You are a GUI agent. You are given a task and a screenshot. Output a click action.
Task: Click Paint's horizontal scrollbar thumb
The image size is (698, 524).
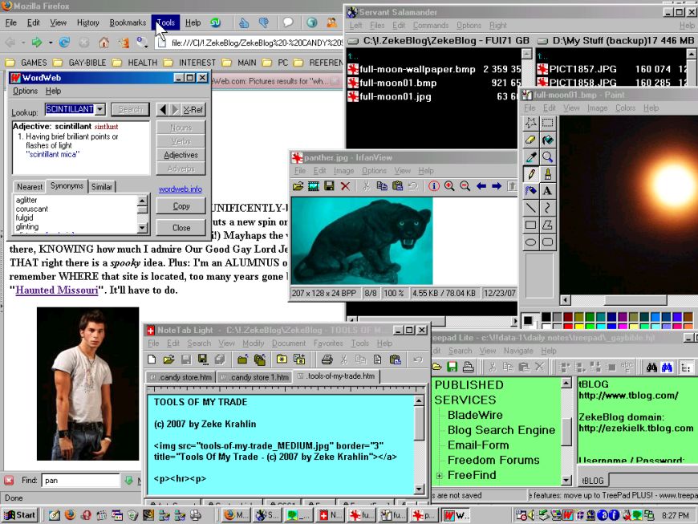click(635, 300)
